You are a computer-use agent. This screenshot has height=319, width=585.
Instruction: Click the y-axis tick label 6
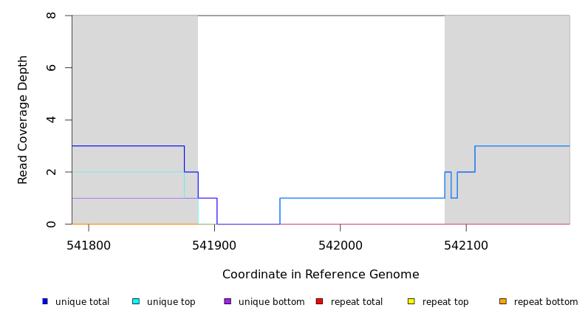tap(51, 68)
